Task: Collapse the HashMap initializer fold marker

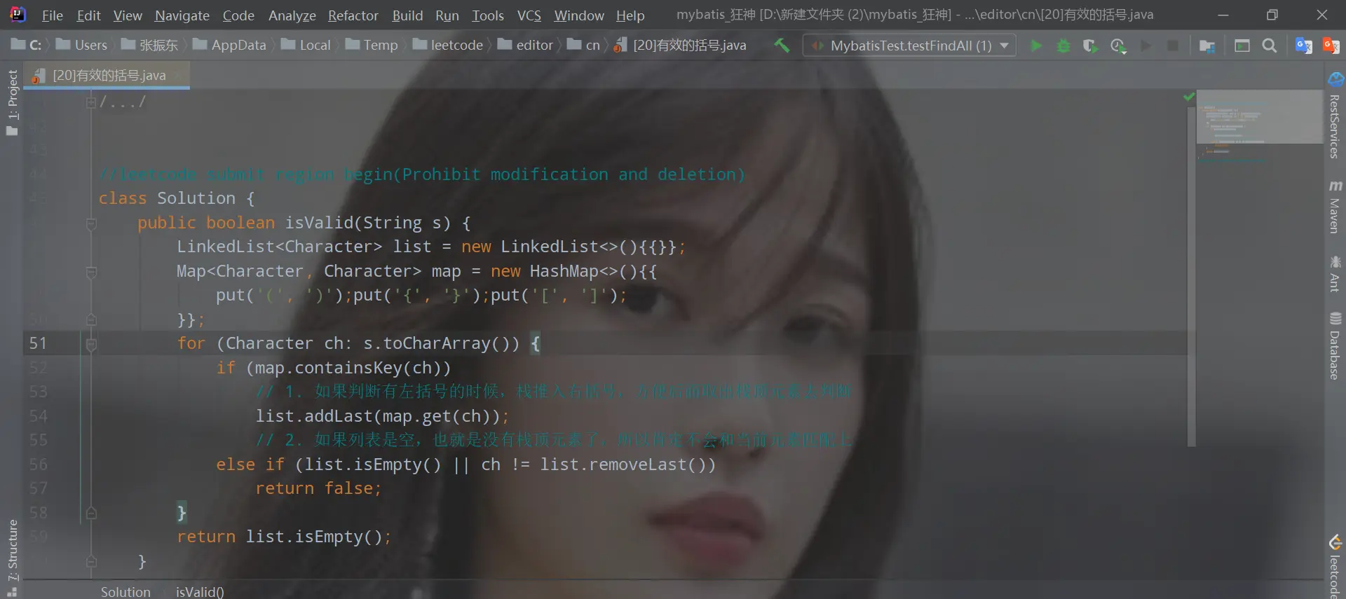Action: [x=91, y=272]
